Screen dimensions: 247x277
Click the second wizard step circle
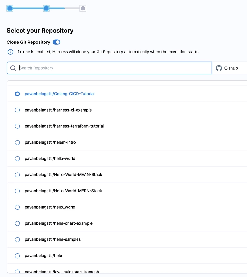[46, 8]
